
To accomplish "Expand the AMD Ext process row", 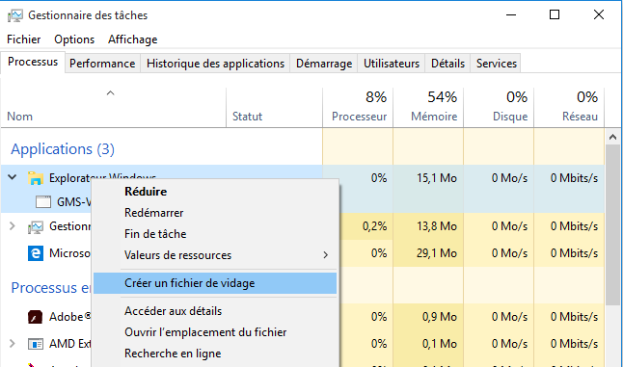I will pos(13,343).
